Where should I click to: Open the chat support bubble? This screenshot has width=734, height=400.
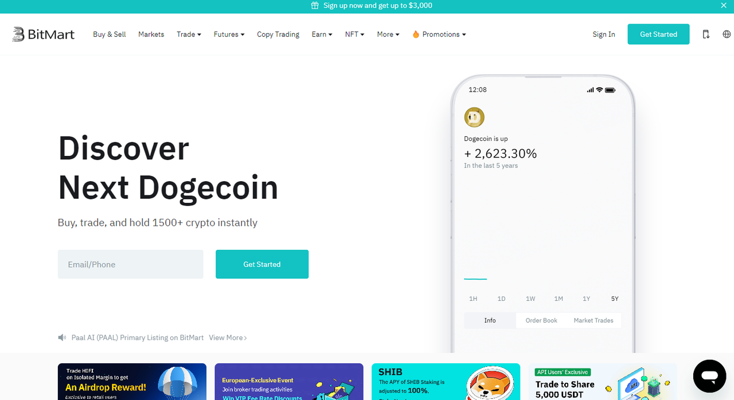pyautogui.click(x=709, y=377)
